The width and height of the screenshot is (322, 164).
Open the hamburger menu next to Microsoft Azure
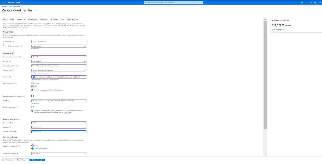pos(2,2)
